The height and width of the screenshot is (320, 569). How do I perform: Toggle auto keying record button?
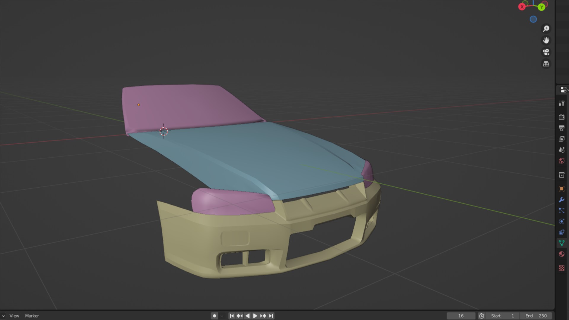[x=215, y=316]
